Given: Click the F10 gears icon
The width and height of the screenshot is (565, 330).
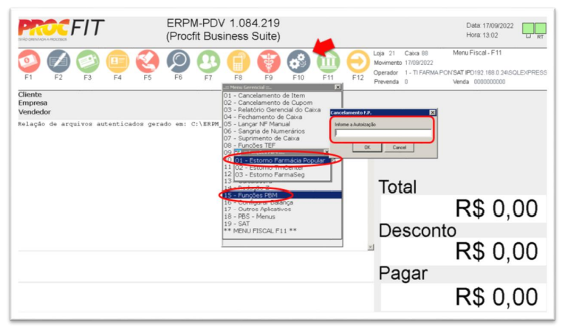Looking at the screenshot, I should tap(298, 61).
